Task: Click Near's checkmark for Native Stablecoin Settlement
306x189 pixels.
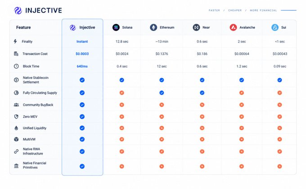Action: 202,80
